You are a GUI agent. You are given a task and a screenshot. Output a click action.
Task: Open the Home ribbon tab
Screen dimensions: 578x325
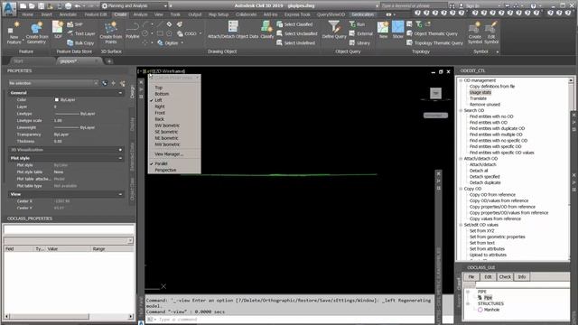coord(28,14)
